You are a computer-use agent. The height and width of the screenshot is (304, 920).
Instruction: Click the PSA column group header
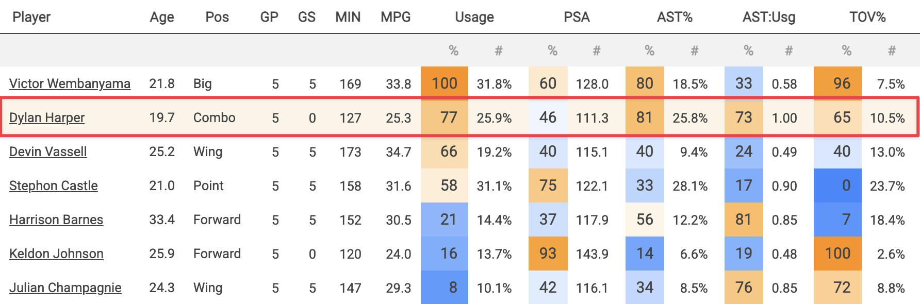click(577, 17)
